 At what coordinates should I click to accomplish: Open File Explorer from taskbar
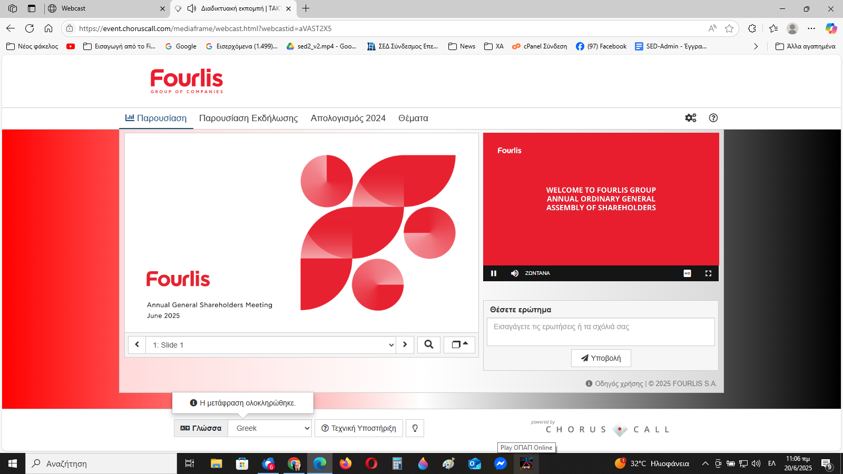[x=216, y=463]
